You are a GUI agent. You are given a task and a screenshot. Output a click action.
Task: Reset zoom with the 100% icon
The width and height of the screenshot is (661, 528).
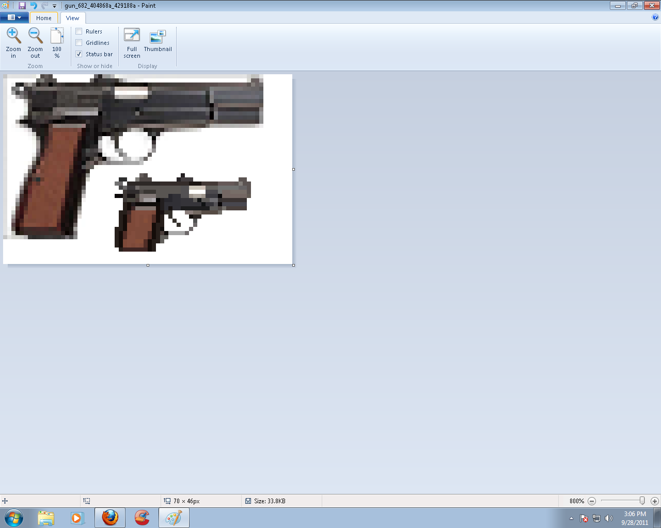click(x=57, y=41)
